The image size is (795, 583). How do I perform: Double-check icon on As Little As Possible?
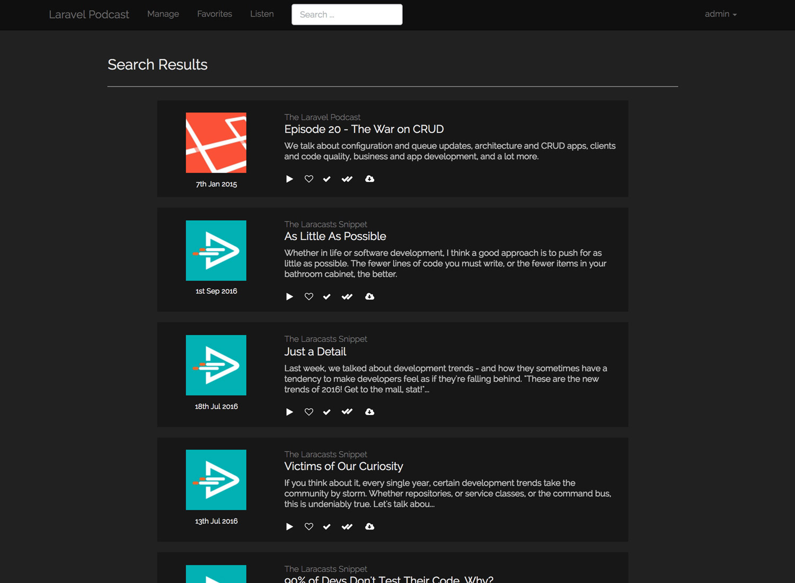click(x=347, y=297)
